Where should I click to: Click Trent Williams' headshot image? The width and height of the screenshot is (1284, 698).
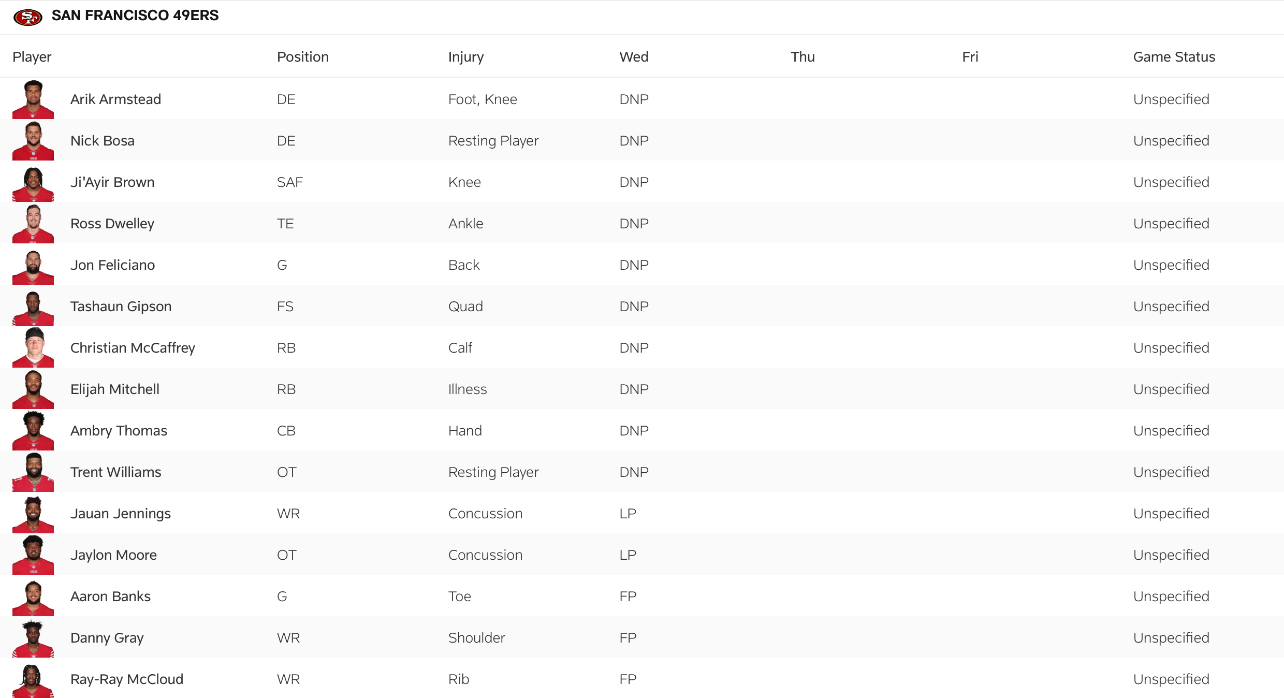click(33, 472)
